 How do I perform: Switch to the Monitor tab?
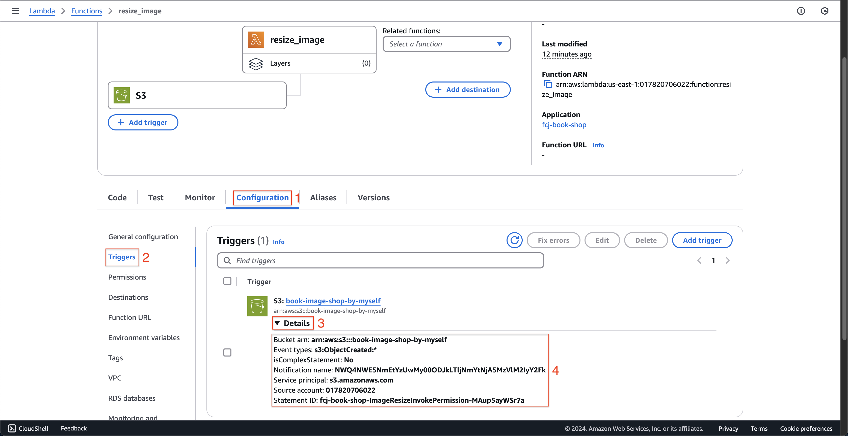[200, 197]
